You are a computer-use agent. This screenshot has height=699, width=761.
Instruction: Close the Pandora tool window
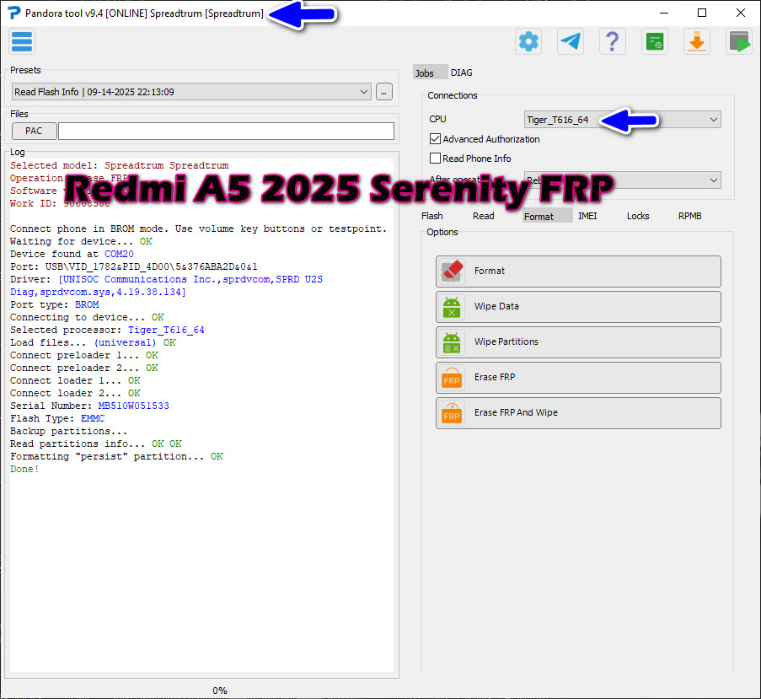(741, 13)
